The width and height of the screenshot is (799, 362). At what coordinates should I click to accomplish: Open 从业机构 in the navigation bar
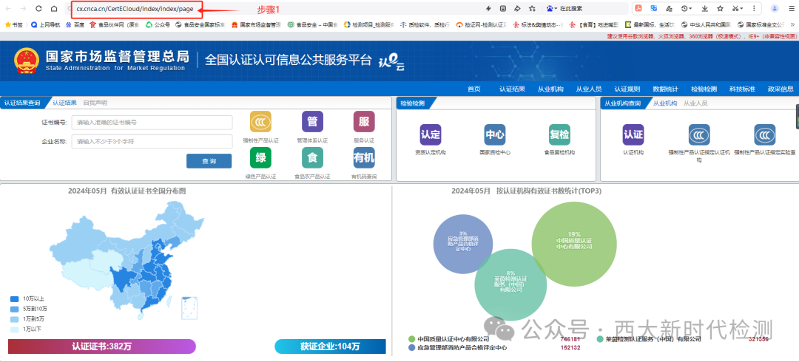550,89
